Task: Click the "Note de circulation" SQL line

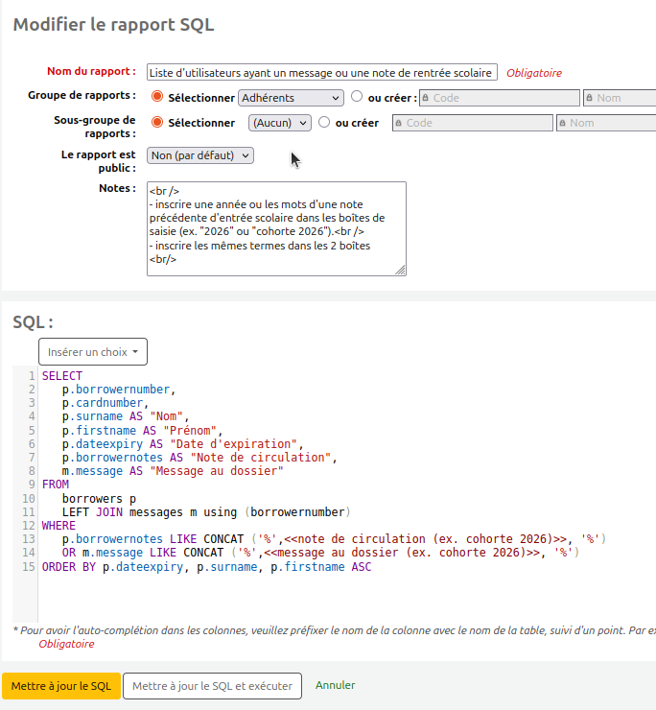Action: pos(199,458)
